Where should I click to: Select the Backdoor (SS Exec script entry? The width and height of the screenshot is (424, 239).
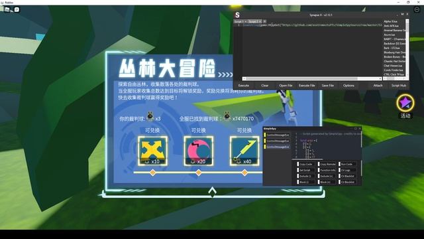coord(395,44)
